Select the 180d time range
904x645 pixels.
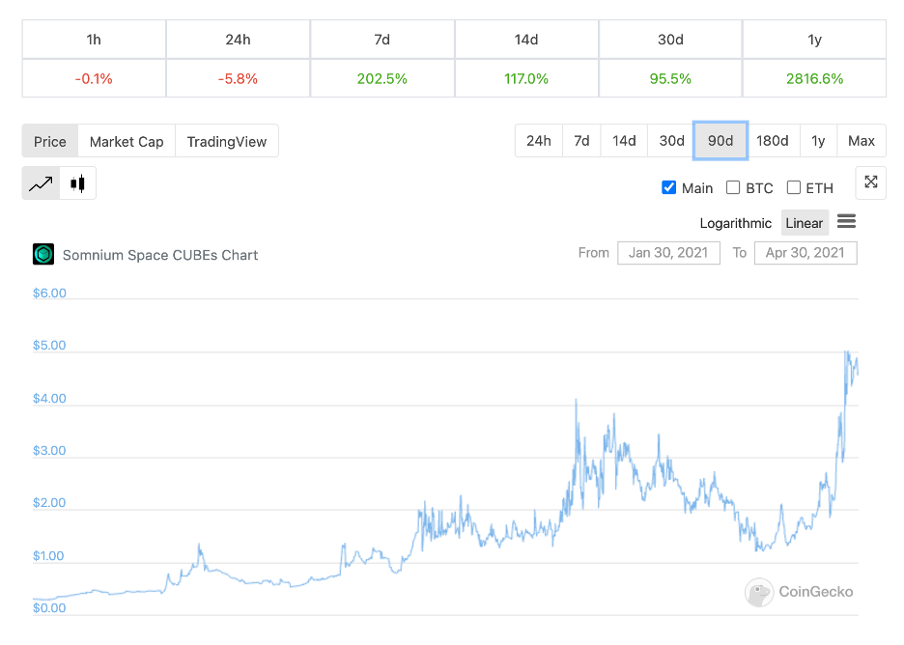(x=773, y=141)
